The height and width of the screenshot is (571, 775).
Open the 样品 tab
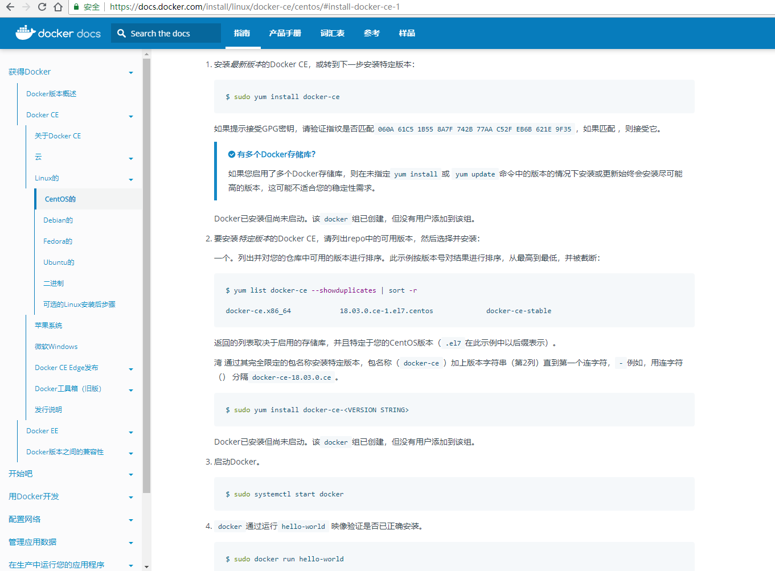(407, 33)
